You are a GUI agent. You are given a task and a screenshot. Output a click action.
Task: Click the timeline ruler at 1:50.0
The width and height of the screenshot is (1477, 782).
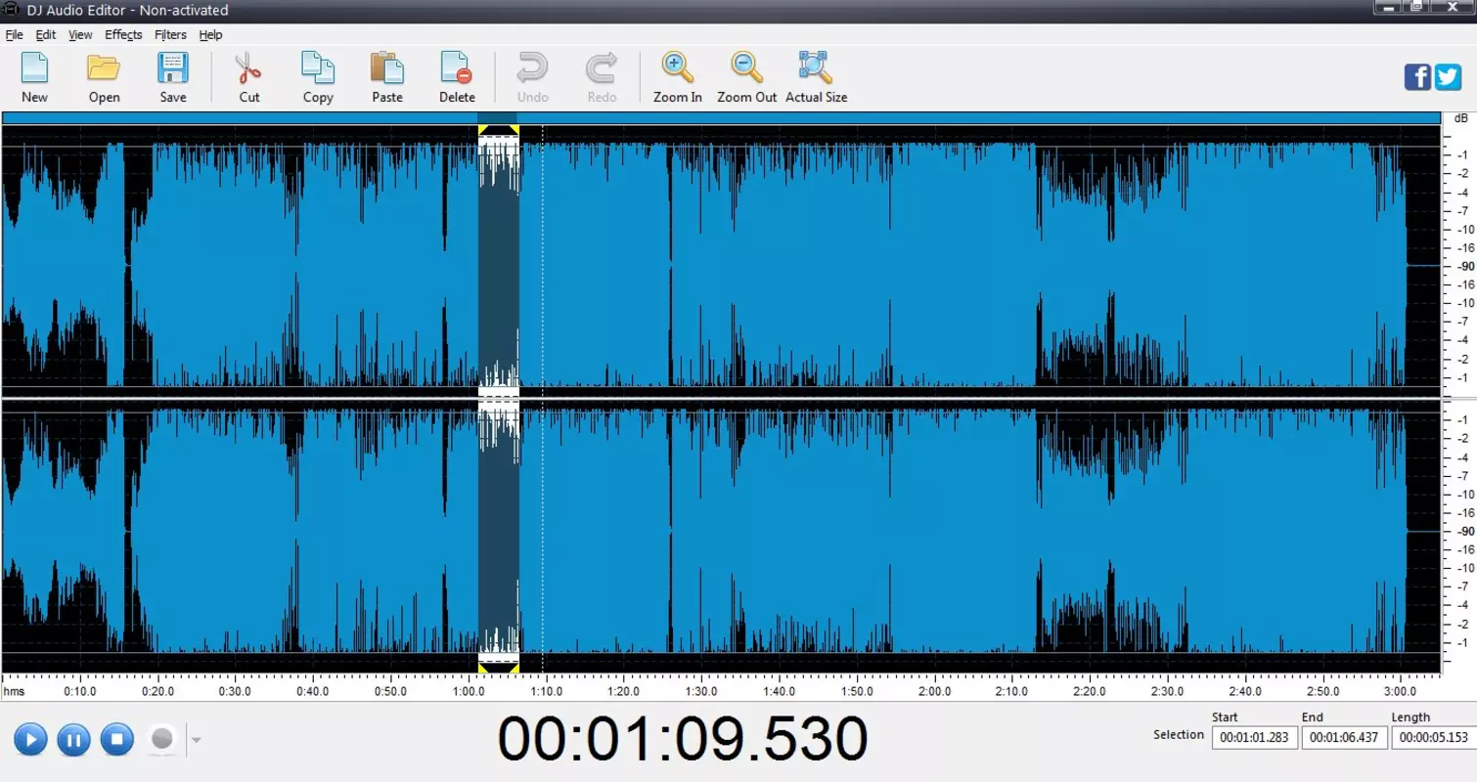[x=857, y=691]
